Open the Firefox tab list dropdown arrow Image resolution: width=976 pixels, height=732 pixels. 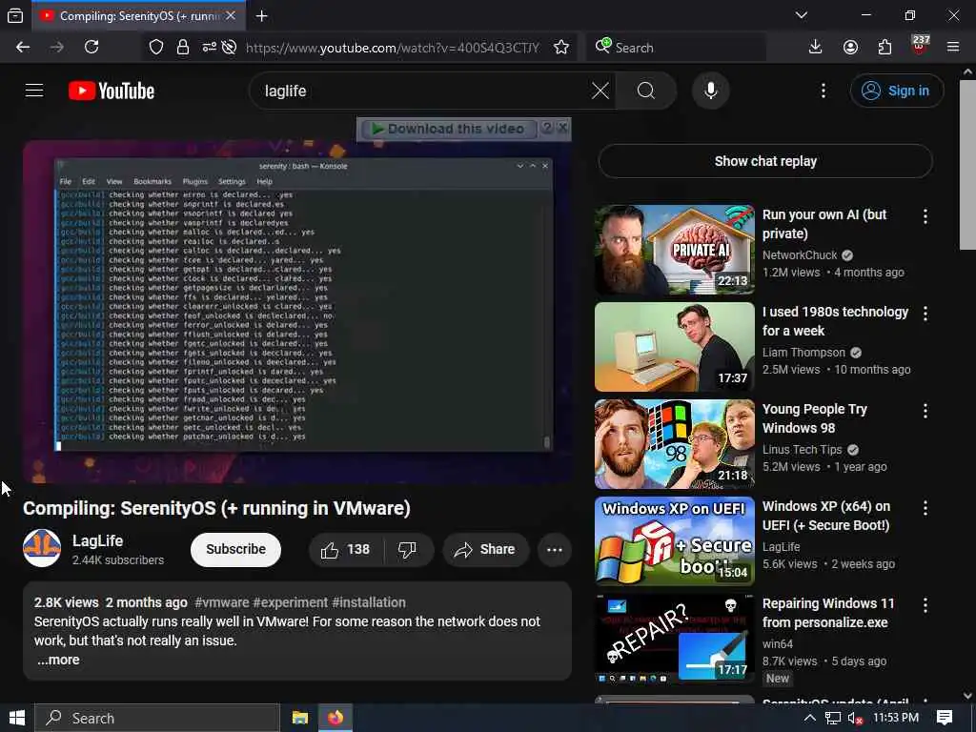pyautogui.click(x=802, y=15)
